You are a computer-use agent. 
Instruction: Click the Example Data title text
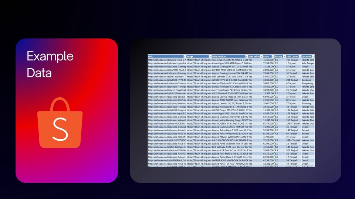[x=50, y=64]
